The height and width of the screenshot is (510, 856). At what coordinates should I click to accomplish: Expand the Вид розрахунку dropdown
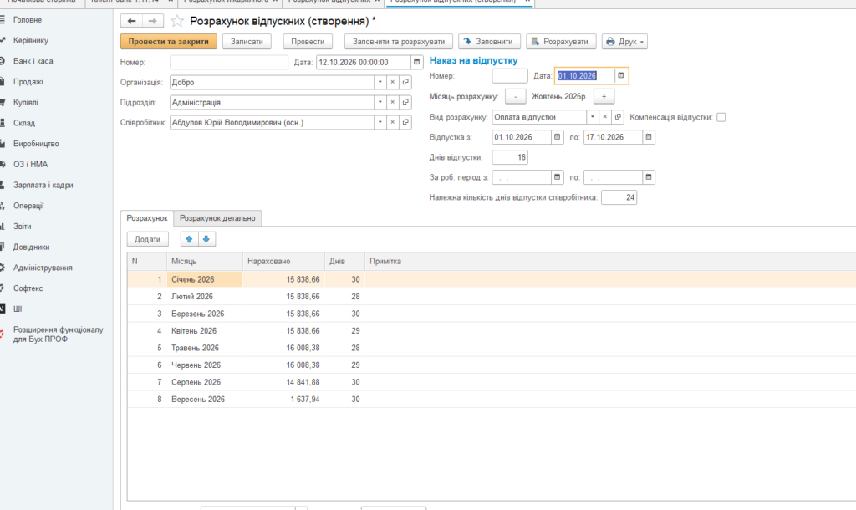coord(593,117)
